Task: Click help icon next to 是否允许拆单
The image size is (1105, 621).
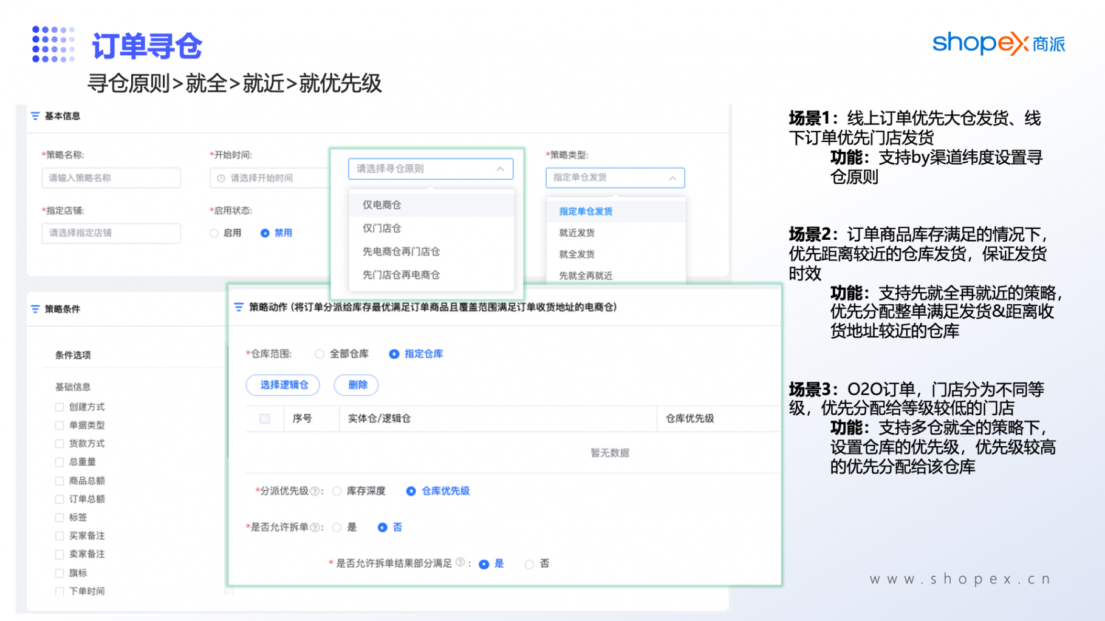Action: click(315, 528)
